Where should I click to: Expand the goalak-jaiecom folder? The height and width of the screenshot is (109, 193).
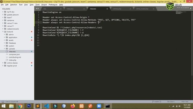[3, 15]
